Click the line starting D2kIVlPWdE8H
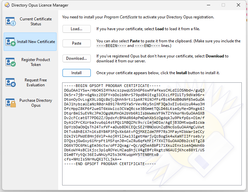 coord(134,136)
